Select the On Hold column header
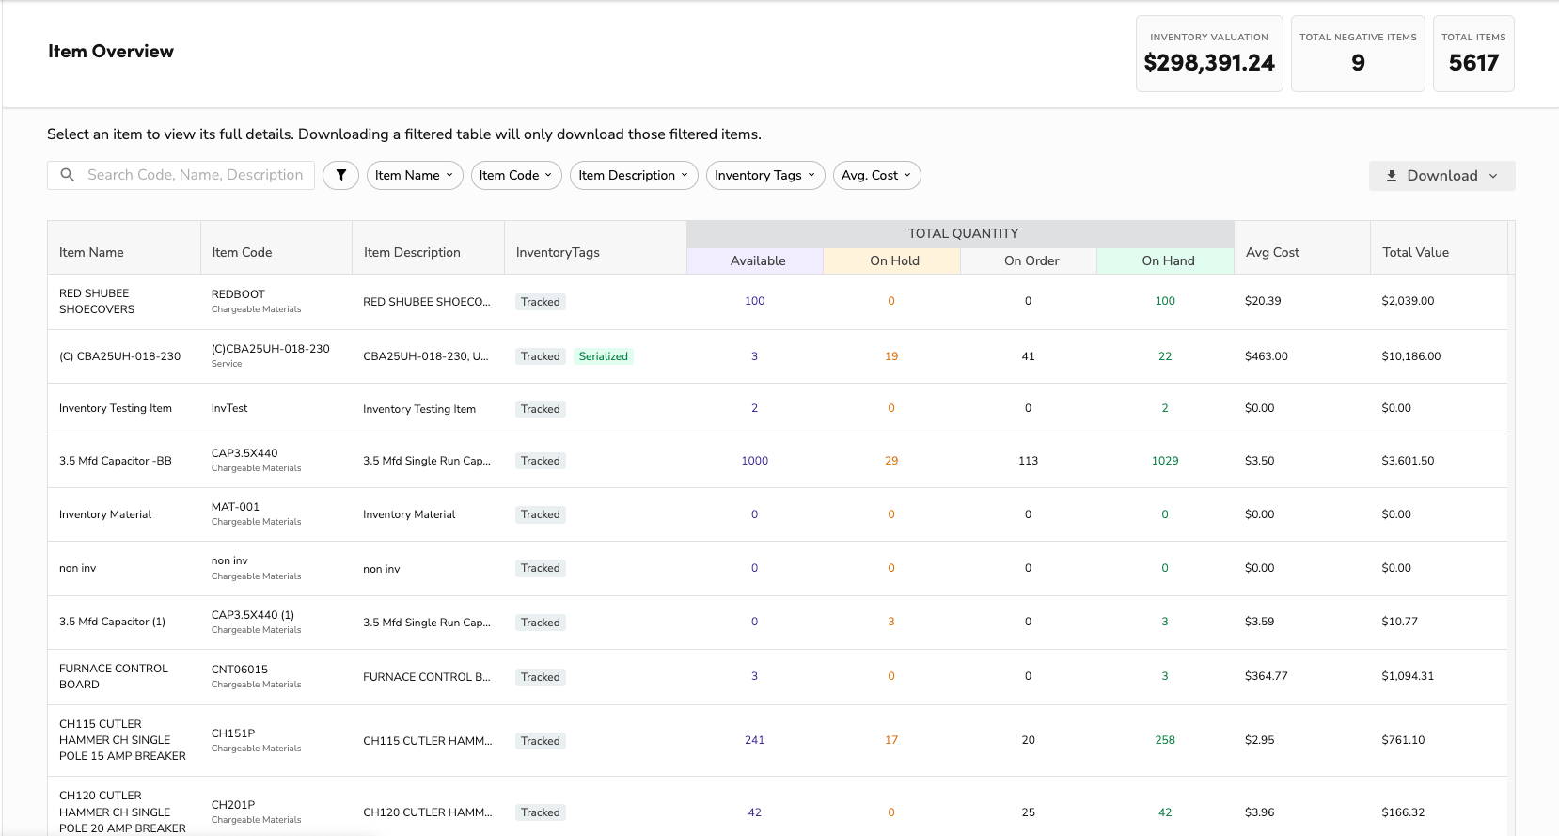1559x836 pixels. click(893, 260)
